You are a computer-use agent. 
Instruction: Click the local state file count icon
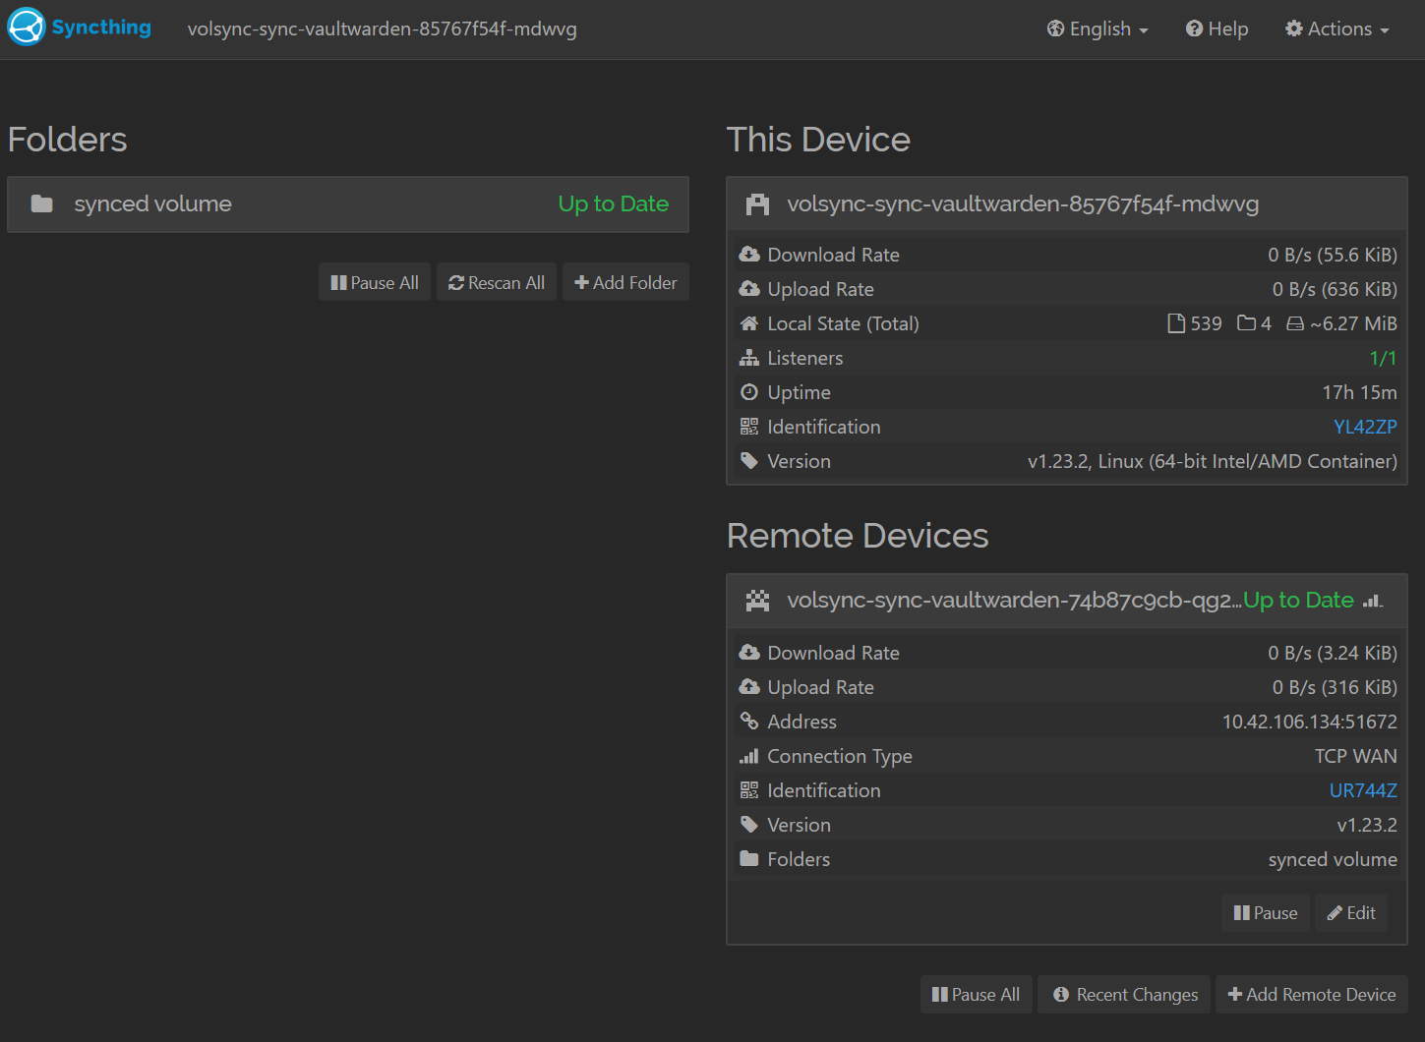1176,323
